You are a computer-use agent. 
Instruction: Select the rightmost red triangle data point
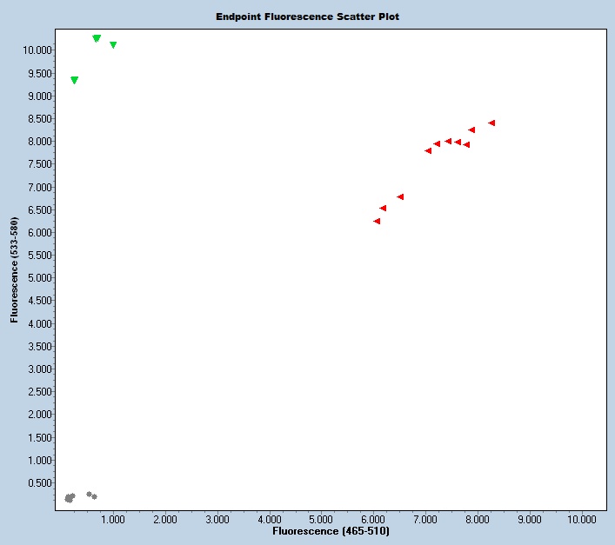point(491,123)
